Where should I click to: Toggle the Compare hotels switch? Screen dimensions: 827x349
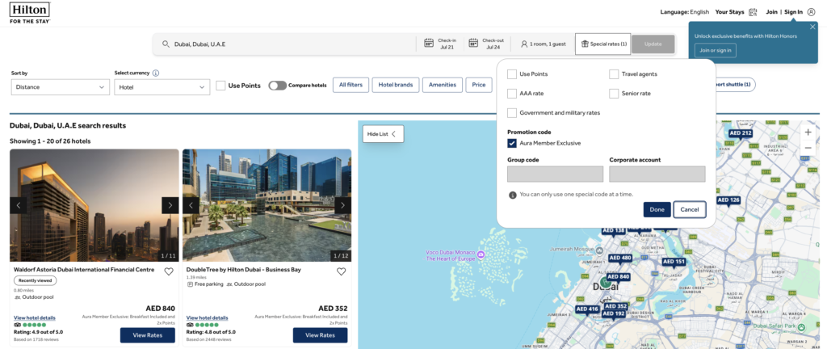click(278, 86)
